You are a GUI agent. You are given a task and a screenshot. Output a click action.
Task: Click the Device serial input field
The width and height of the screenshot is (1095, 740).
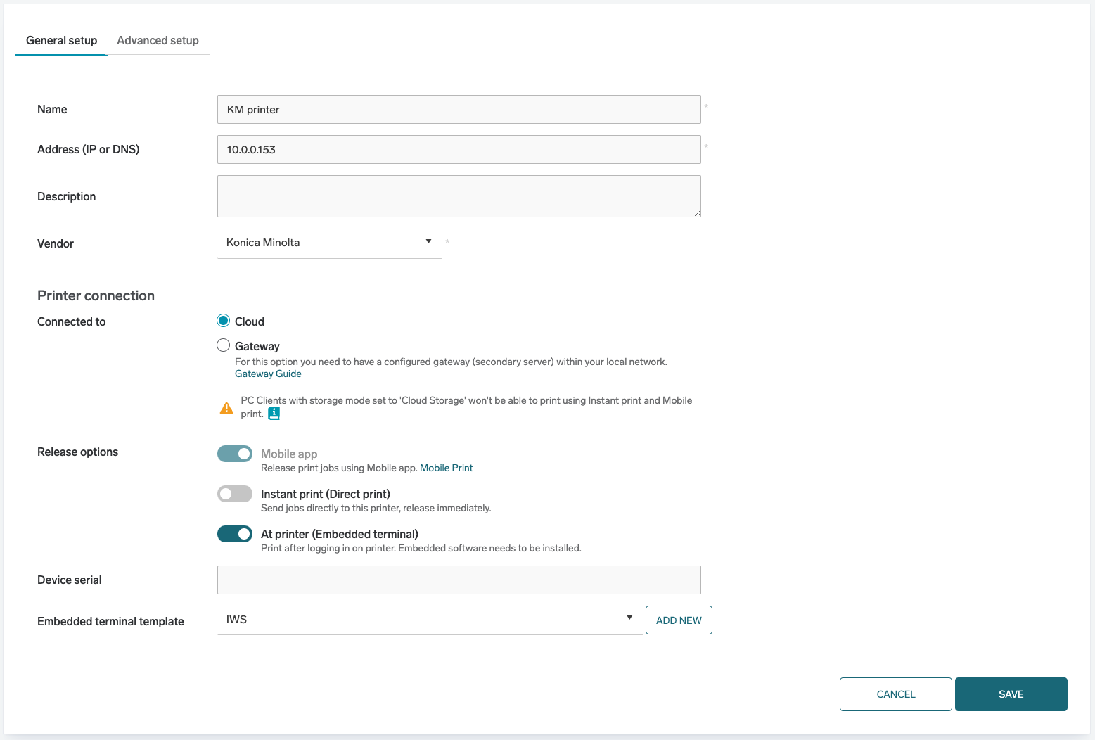(459, 580)
